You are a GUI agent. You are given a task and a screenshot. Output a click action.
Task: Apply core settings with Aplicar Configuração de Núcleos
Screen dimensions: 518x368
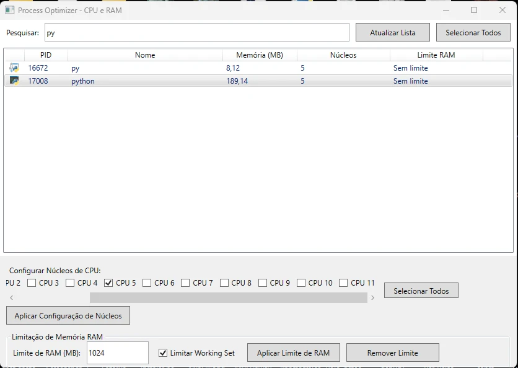(x=68, y=316)
